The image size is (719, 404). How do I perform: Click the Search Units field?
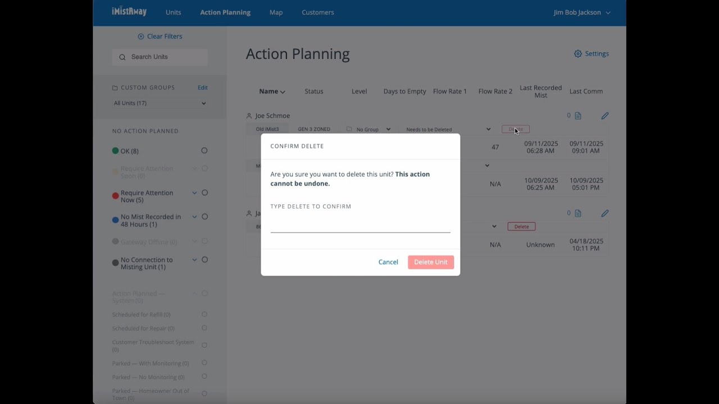coord(160,57)
